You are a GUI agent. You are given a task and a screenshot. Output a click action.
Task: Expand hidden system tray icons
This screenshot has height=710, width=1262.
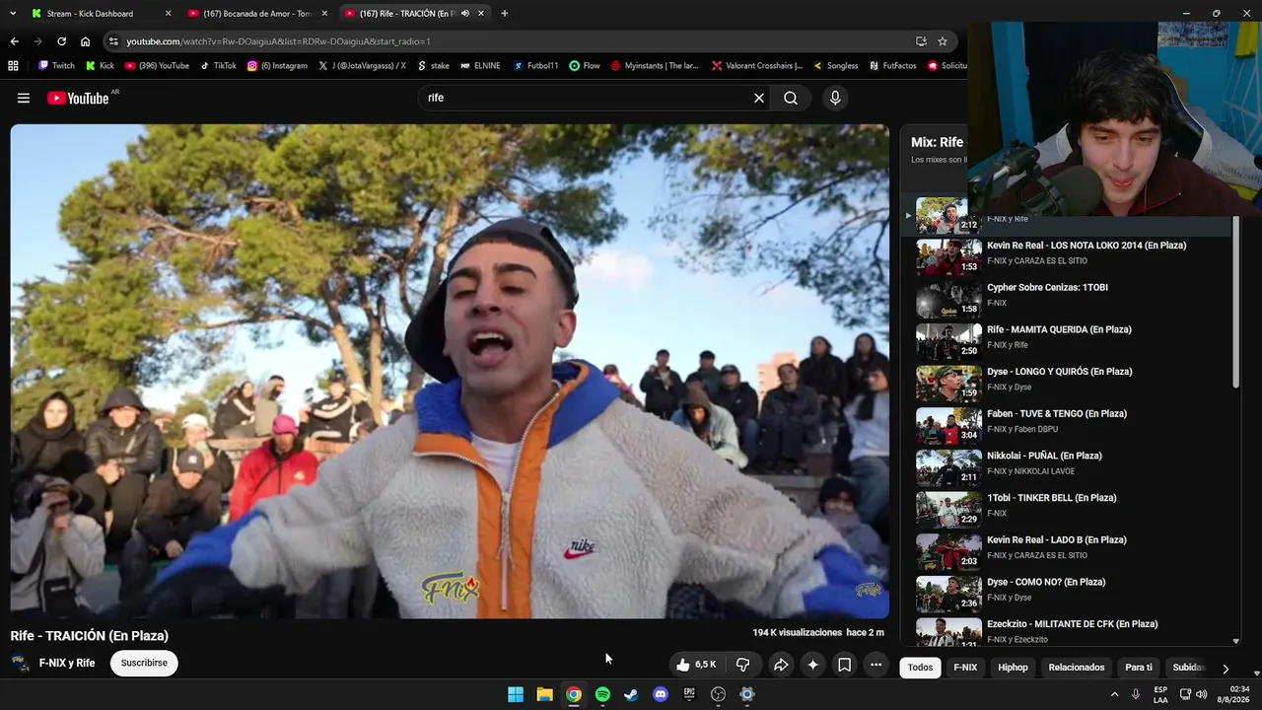pyautogui.click(x=1115, y=694)
